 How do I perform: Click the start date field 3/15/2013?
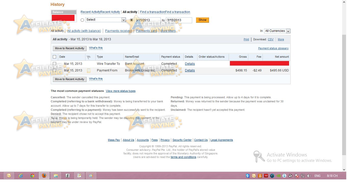[147, 20]
